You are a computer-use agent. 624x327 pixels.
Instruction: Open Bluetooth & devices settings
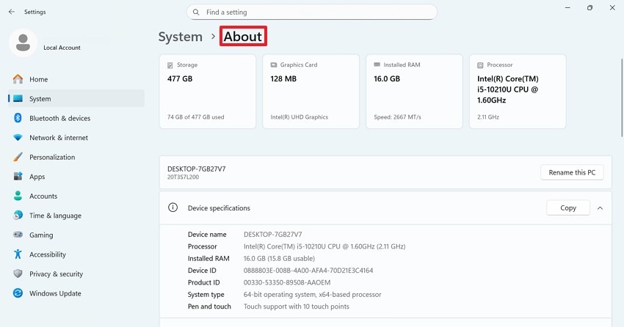59,118
